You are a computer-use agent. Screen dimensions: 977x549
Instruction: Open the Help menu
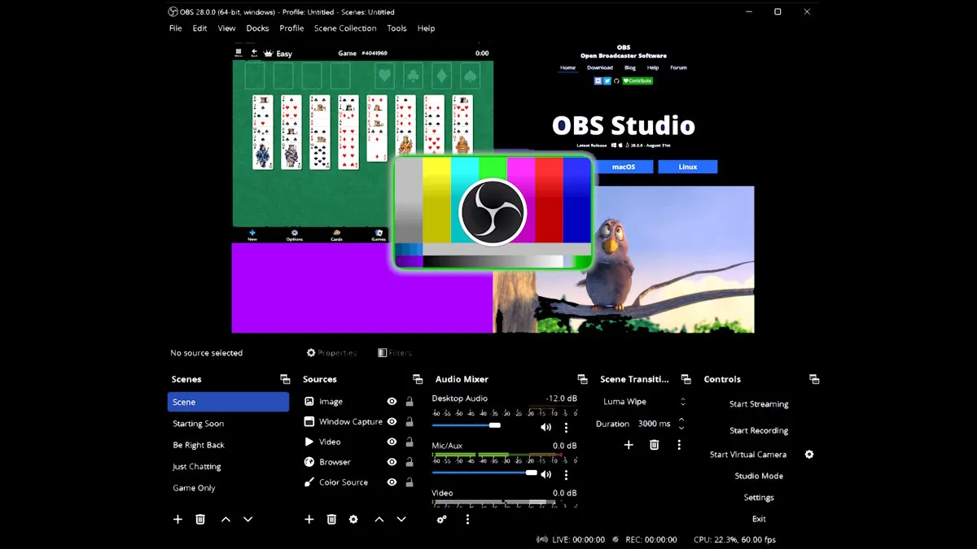(x=426, y=28)
